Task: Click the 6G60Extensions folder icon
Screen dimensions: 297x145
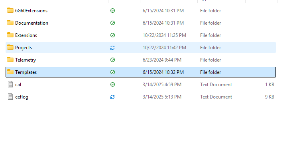Action: click(x=10, y=10)
